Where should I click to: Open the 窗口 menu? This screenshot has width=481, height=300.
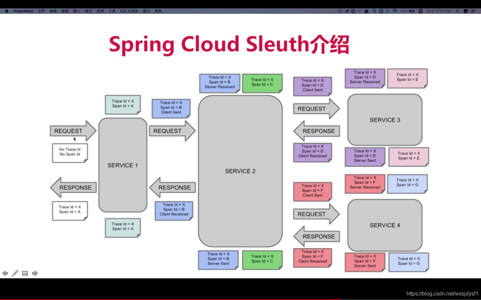click(x=146, y=11)
